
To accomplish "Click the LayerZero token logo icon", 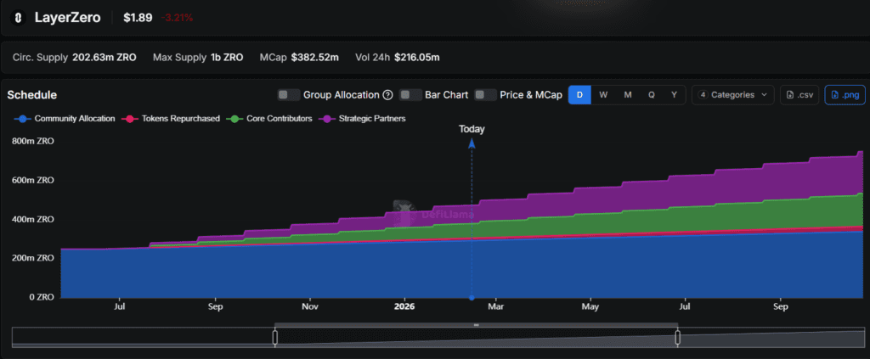I will tap(17, 17).
